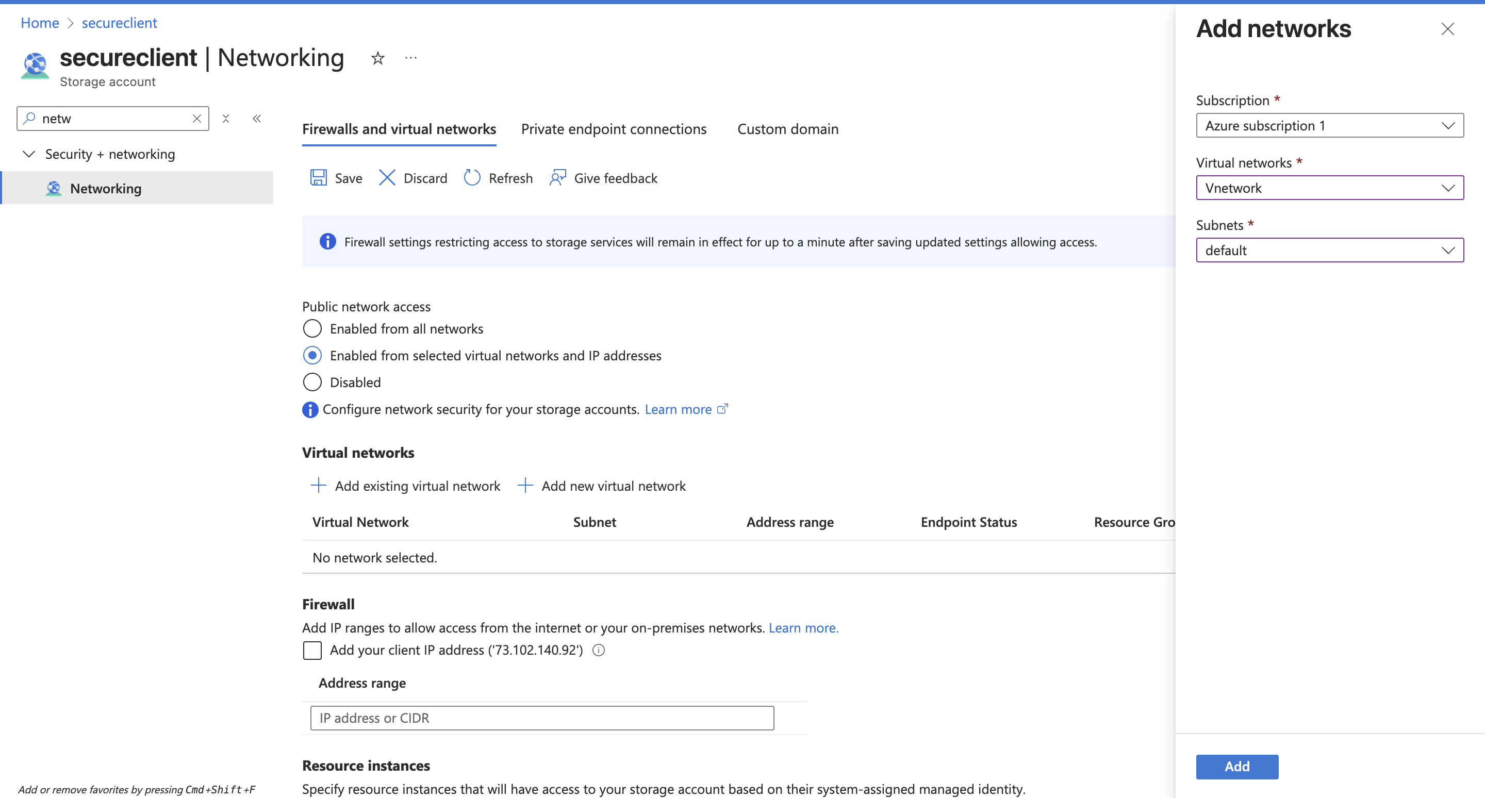
Task: Click the securestorage account globe icon
Action: (35, 65)
